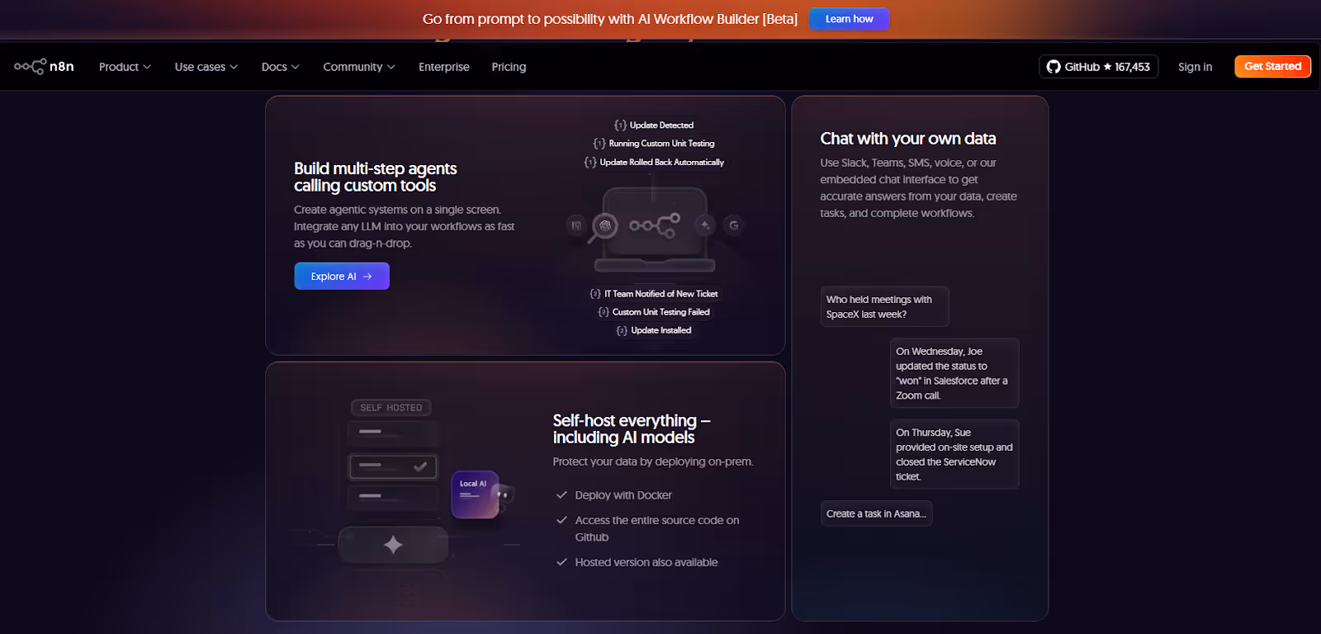Click the OpenAI icon under the magnifier

click(605, 225)
